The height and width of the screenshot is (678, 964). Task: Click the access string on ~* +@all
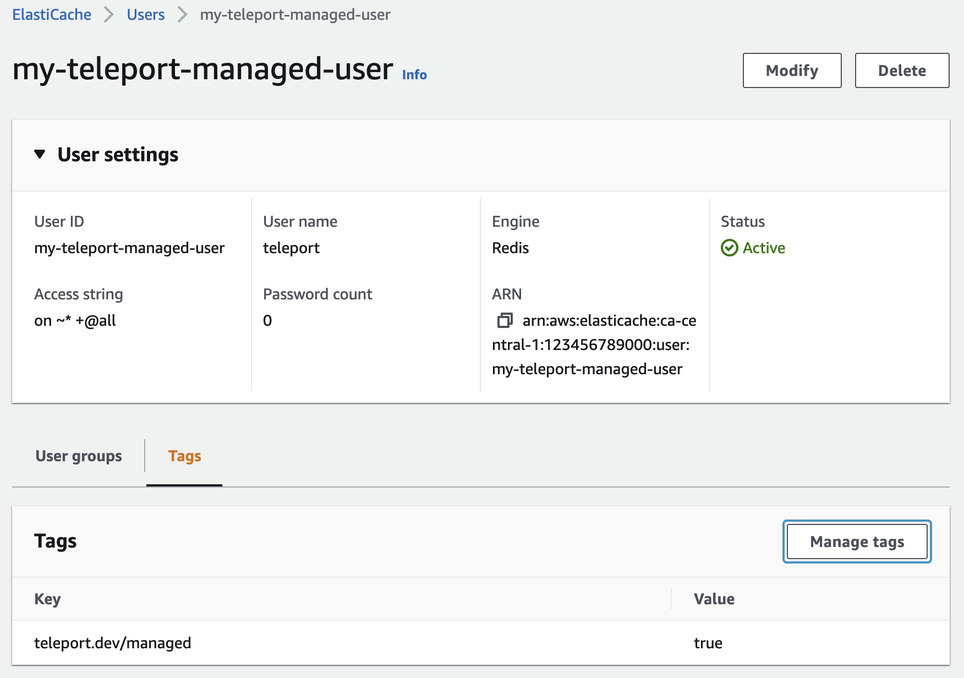coord(75,320)
